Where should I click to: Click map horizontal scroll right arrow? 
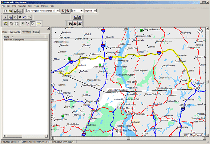[x=204, y=138]
